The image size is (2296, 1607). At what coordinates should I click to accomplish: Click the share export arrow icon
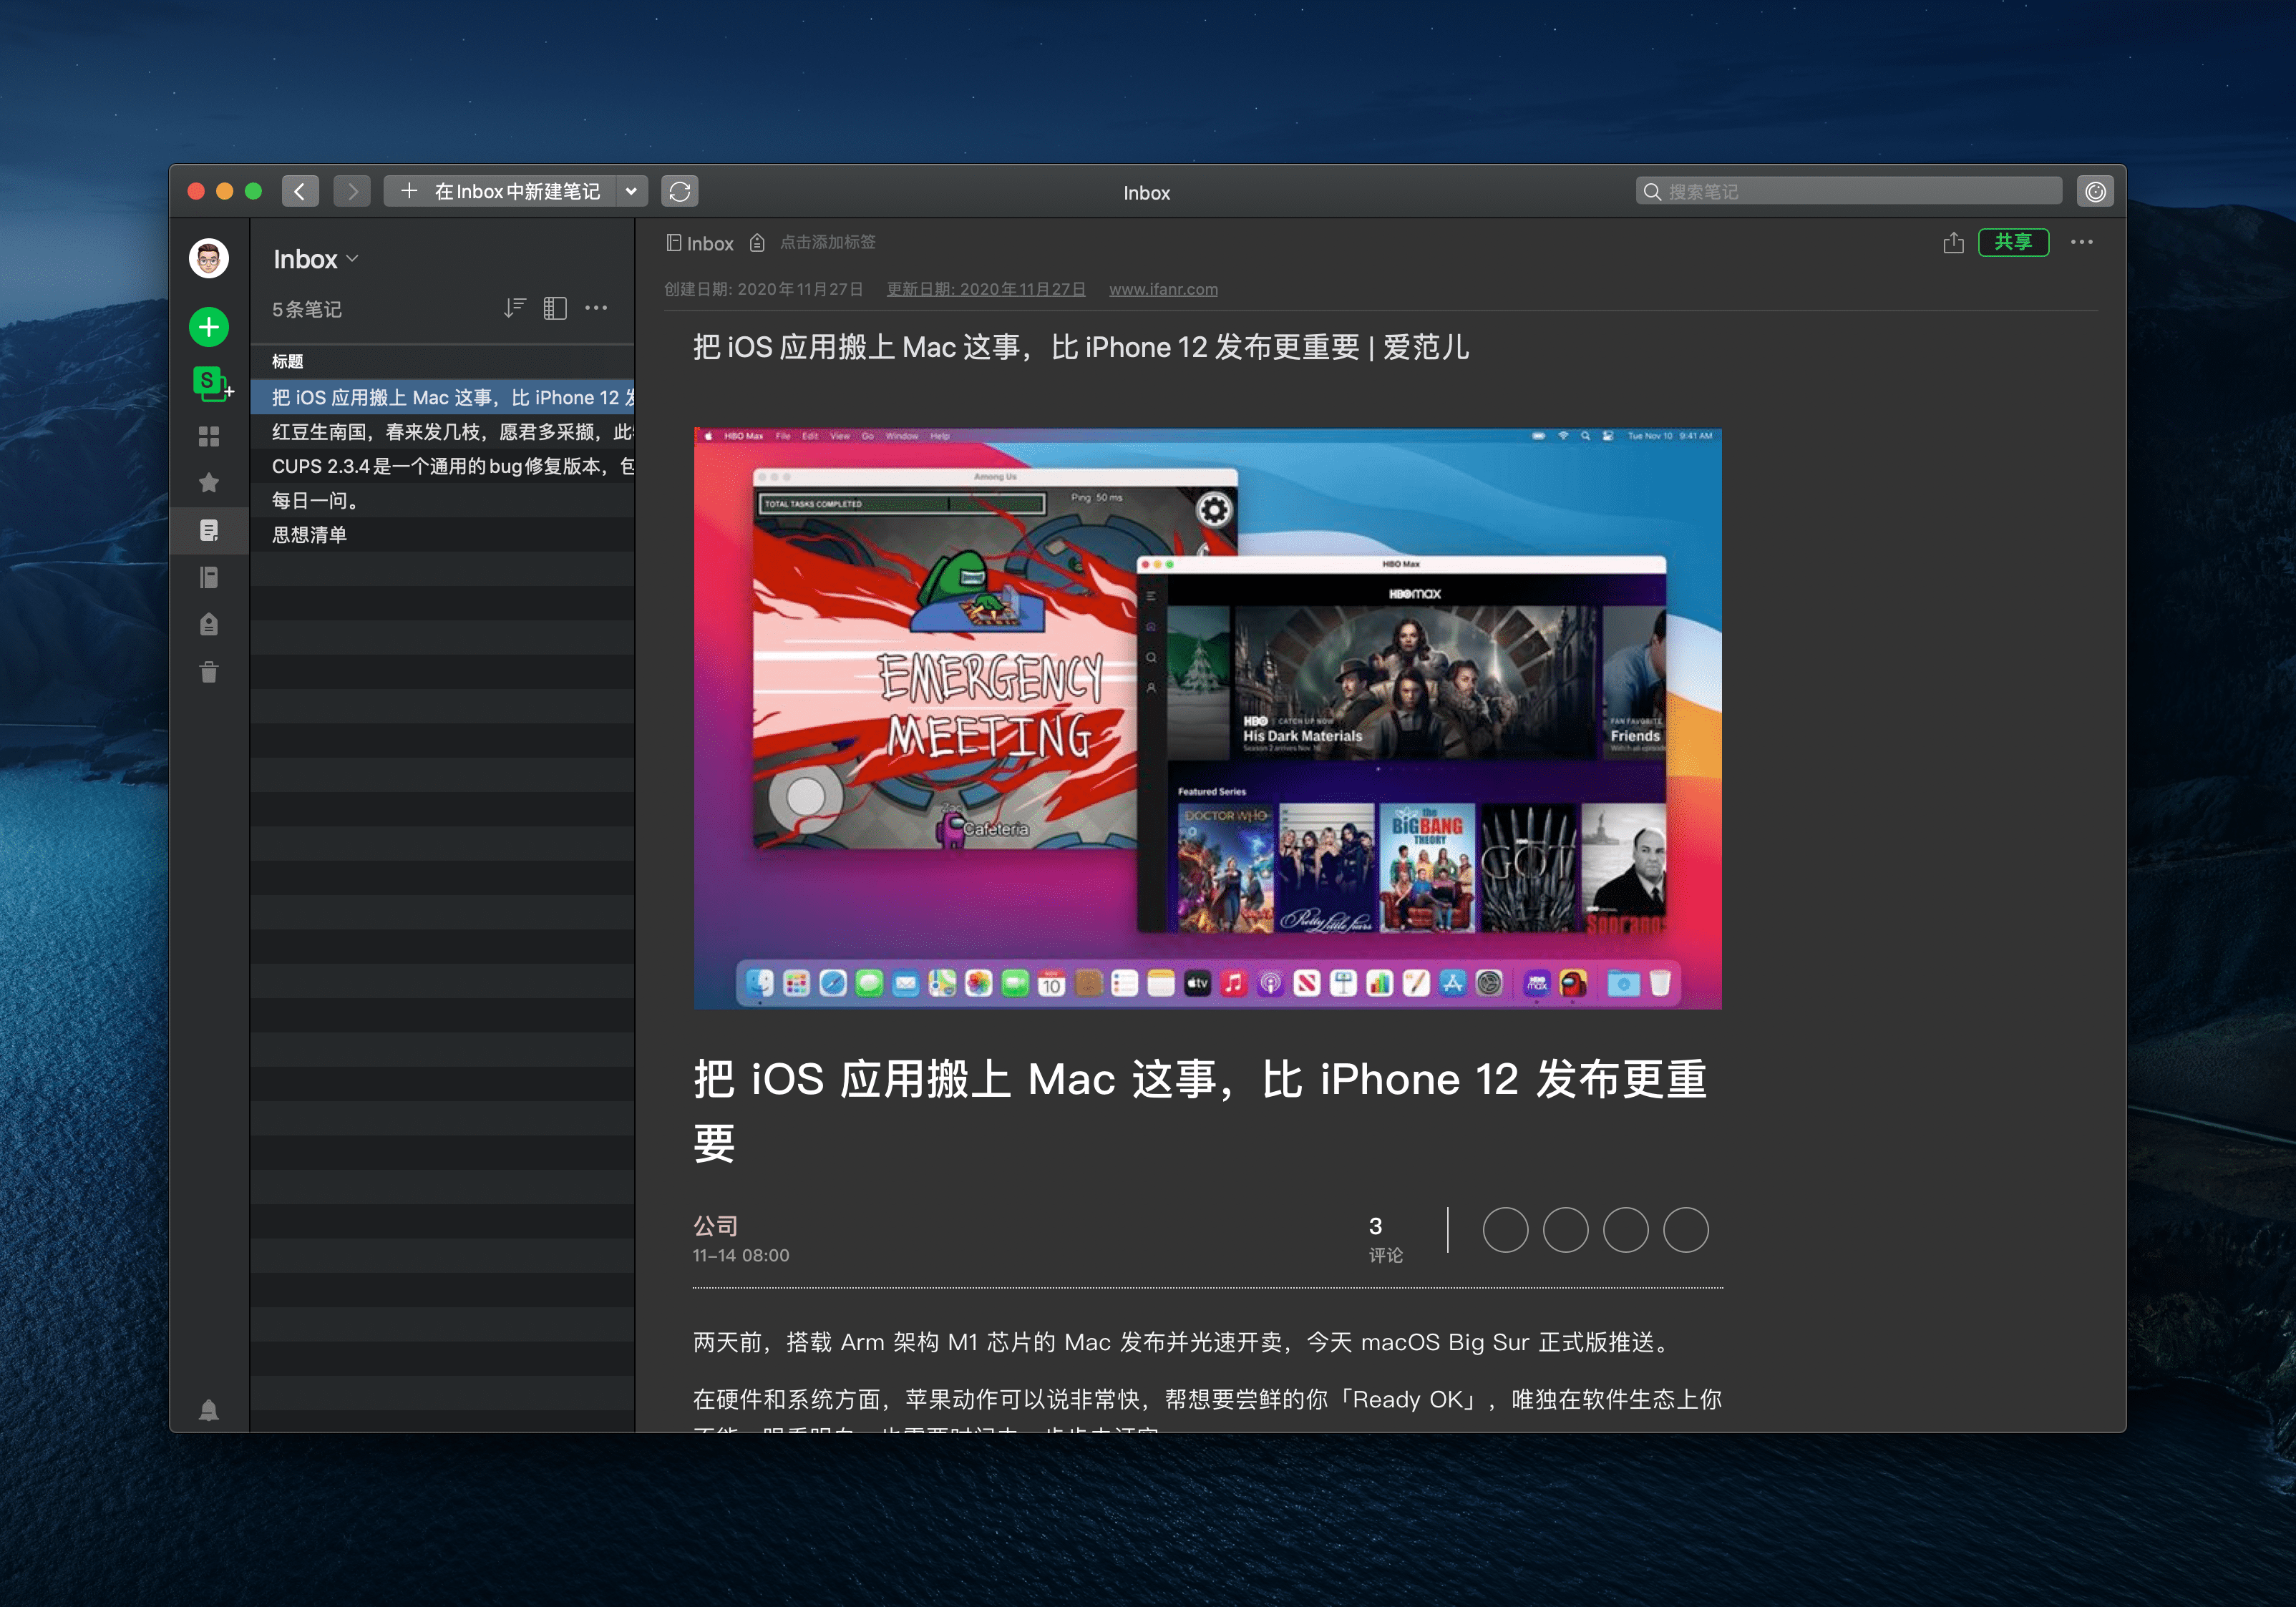pyautogui.click(x=1953, y=243)
